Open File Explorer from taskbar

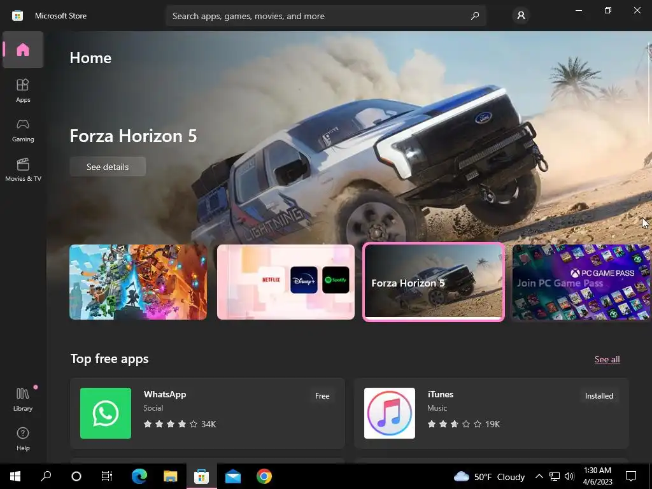point(170,476)
